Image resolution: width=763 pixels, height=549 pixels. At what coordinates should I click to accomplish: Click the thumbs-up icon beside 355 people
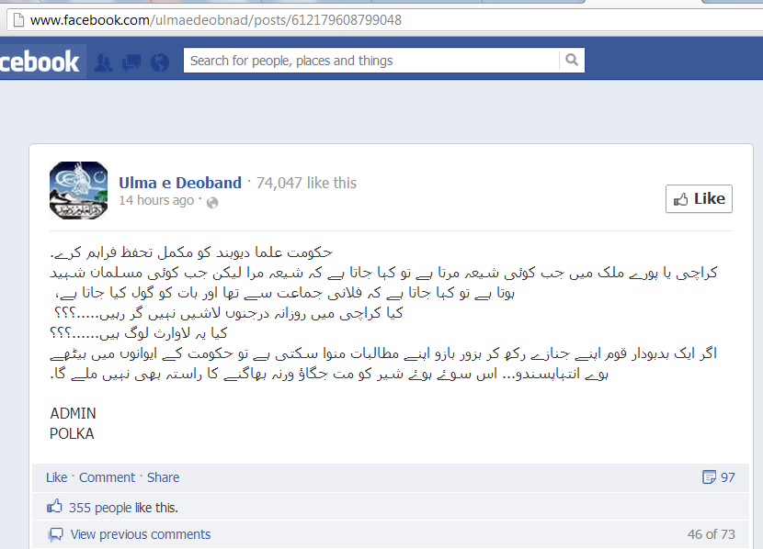(54, 506)
